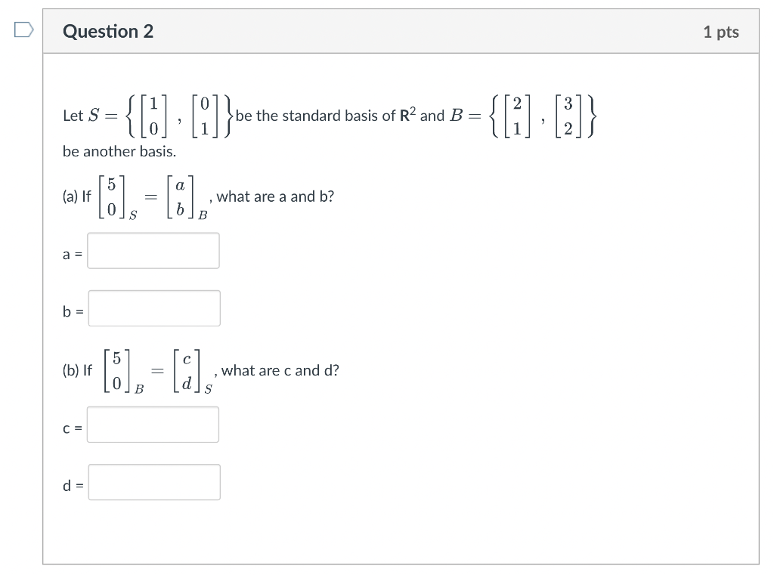774x575 pixels.
Task: Click the basis B set expression
Action: tap(541, 116)
